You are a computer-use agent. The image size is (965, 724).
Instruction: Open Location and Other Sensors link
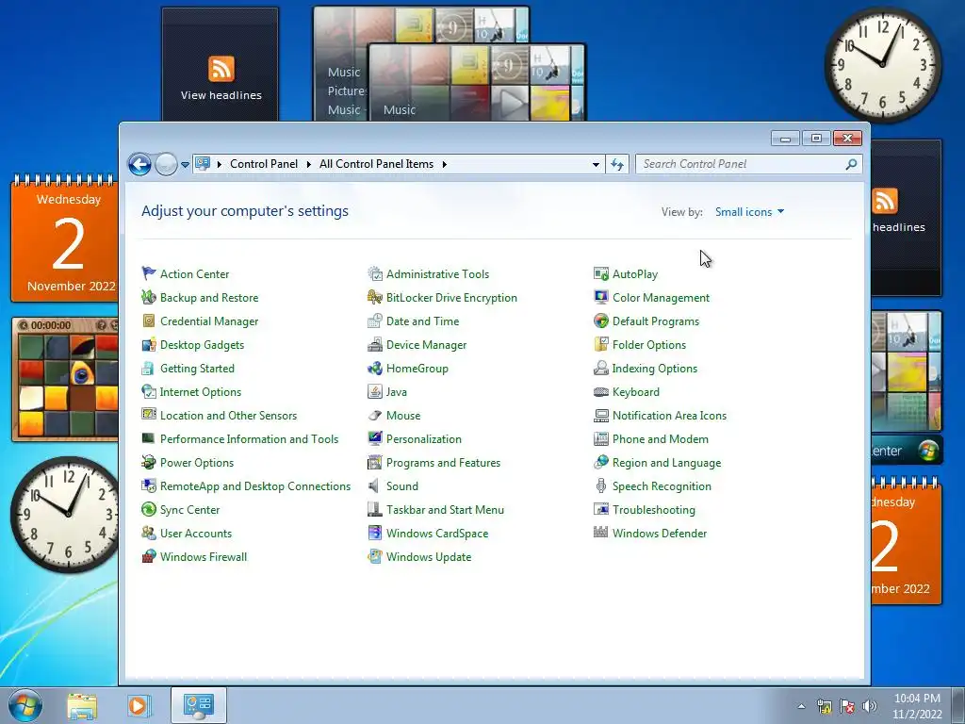point(228,416)
